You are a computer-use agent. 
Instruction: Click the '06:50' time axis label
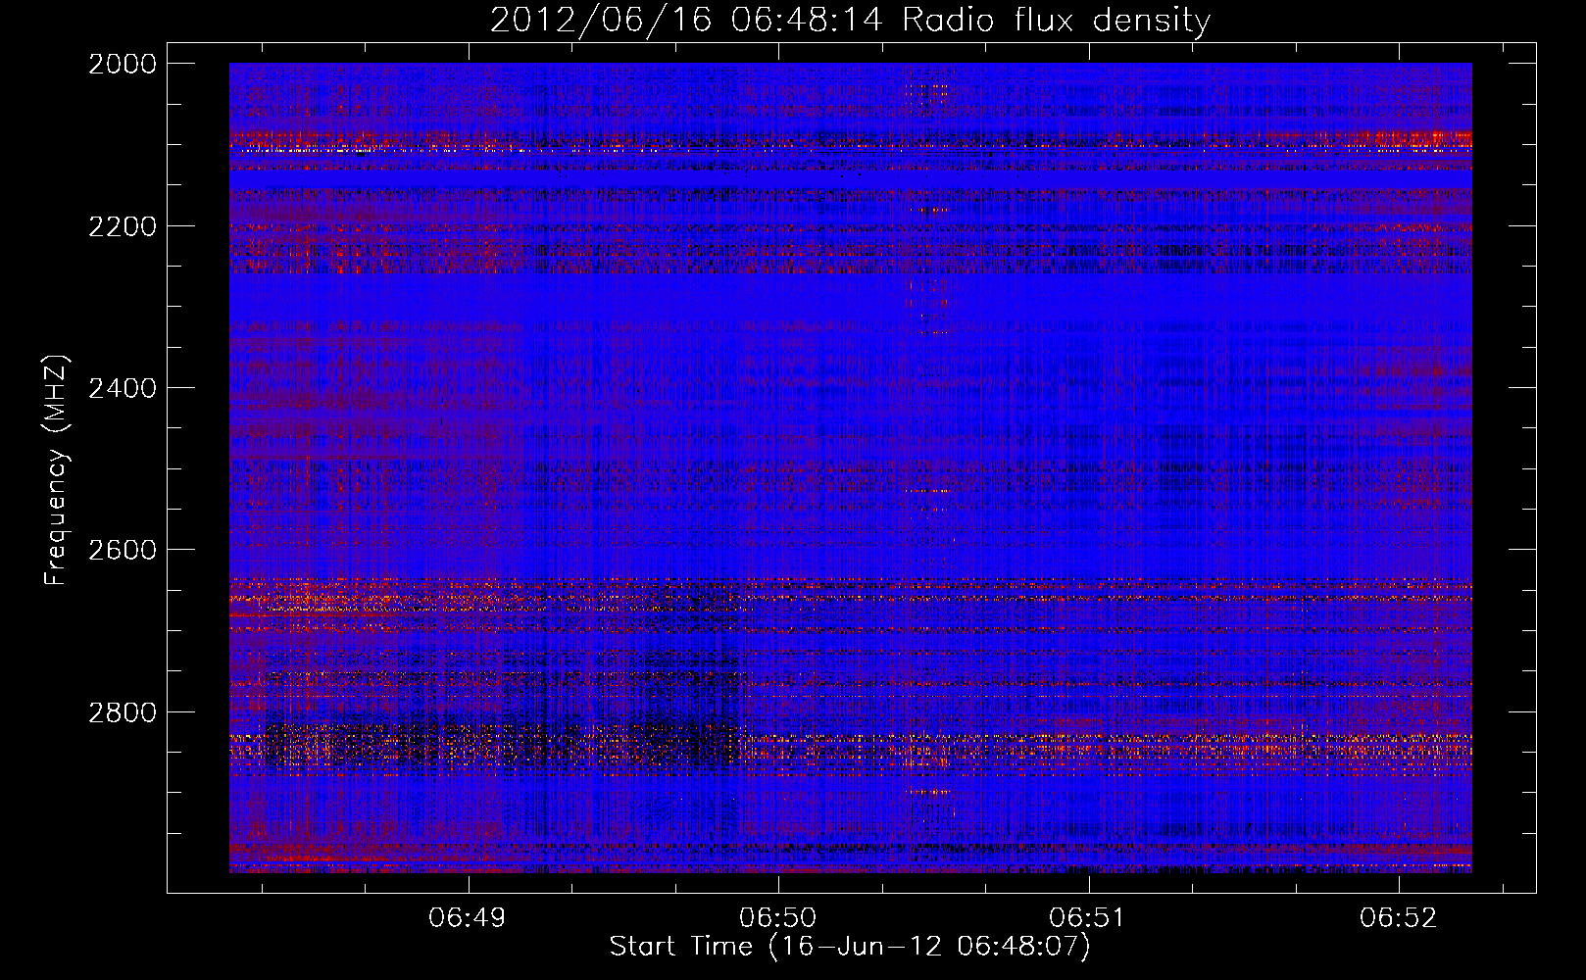click(778, 918)
